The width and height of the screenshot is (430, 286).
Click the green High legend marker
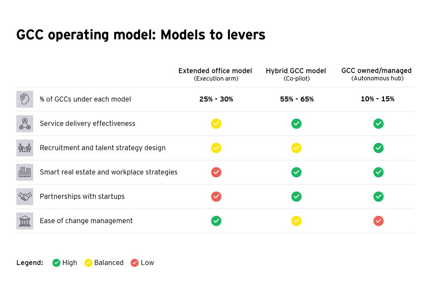tap(56, 263)
